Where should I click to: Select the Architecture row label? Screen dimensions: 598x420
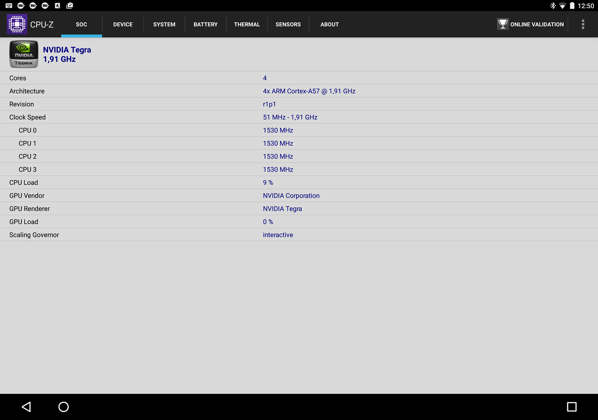pyautogui.click(x=27, y=91)
